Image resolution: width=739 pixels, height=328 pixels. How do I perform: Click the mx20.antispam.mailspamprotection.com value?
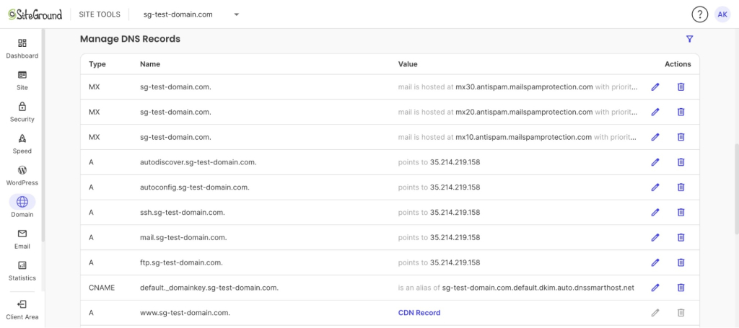[x=524, y=112]
